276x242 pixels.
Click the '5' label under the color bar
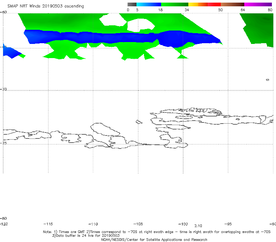[x=137, y=10]
